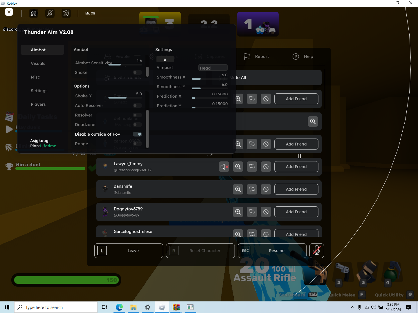Screen dimensions: 418x313
Task: Enable the Auto Resolver switch
Action: click(x=137, y=105)
